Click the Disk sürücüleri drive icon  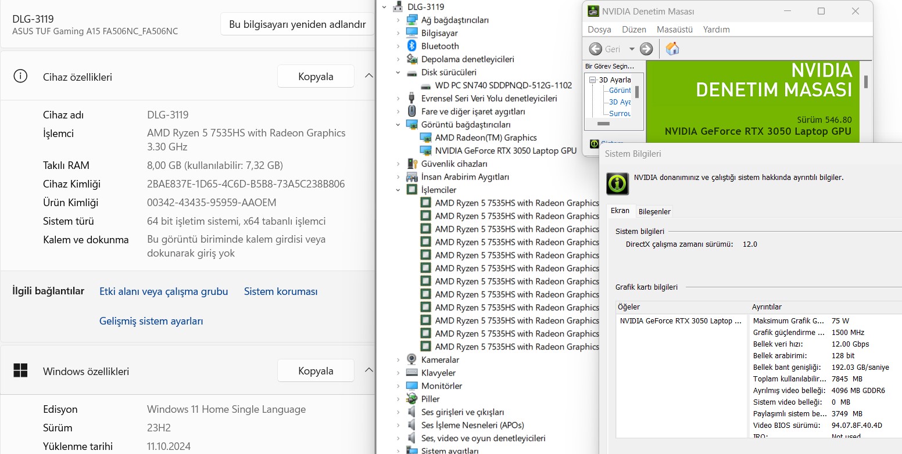coord(412,73)
